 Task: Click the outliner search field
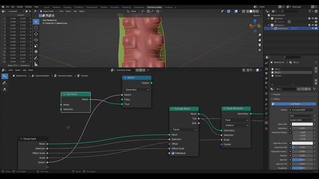(290, 11)
